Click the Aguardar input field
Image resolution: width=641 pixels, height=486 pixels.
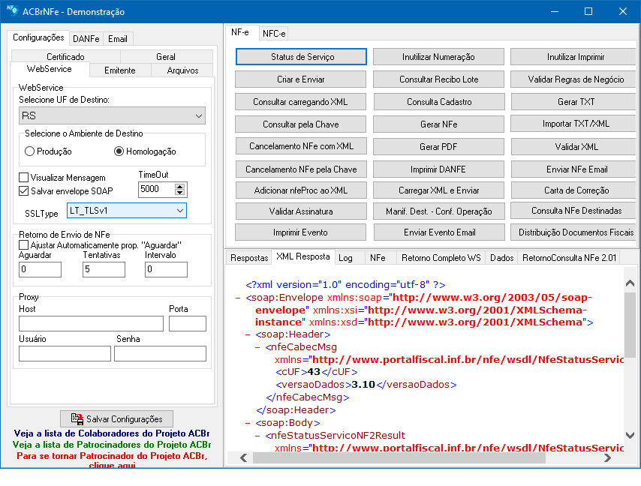(x=40, y=269)
